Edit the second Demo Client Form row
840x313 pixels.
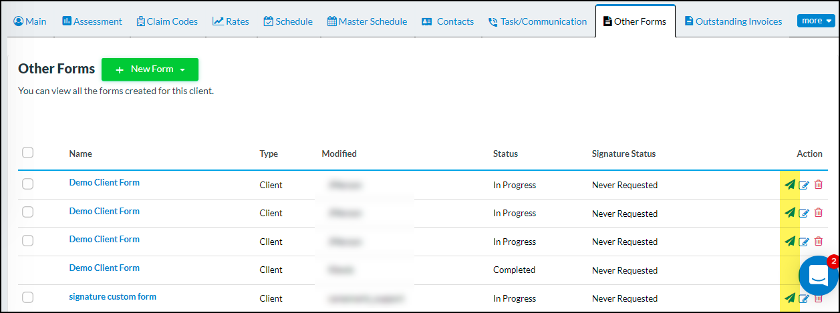pyautogui.click(x=804, y=214)
